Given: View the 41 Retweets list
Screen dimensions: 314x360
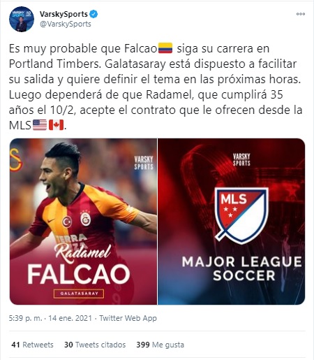Looking at the screenshot, I should [x=32, y=345].
